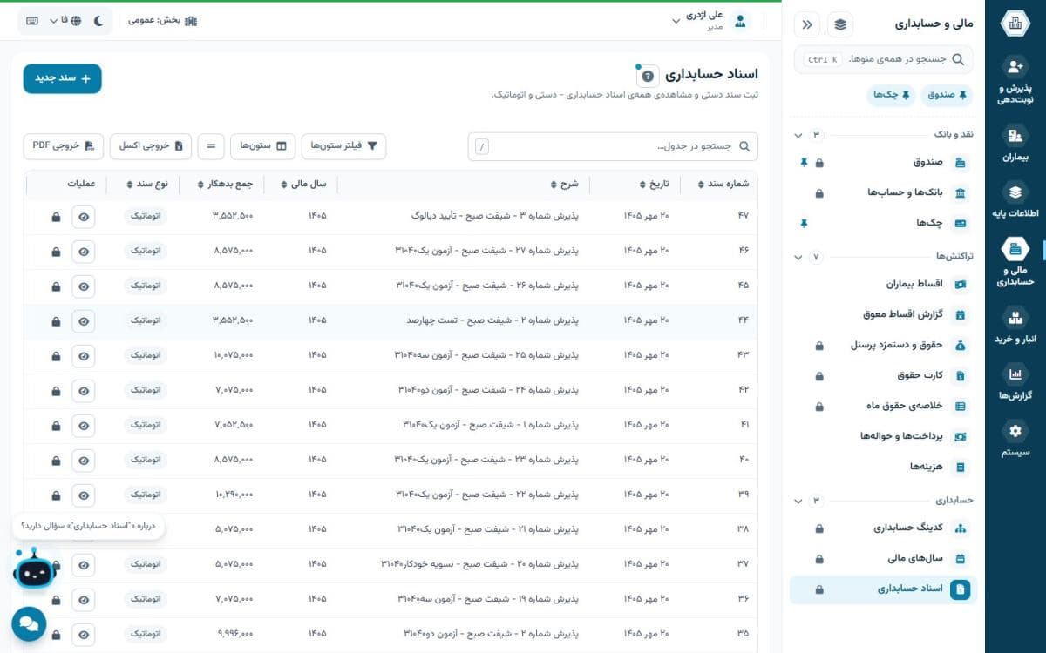Open the سیستم settings module
This screenshot has width=1046, height=653.
[x=1015, y=439]
